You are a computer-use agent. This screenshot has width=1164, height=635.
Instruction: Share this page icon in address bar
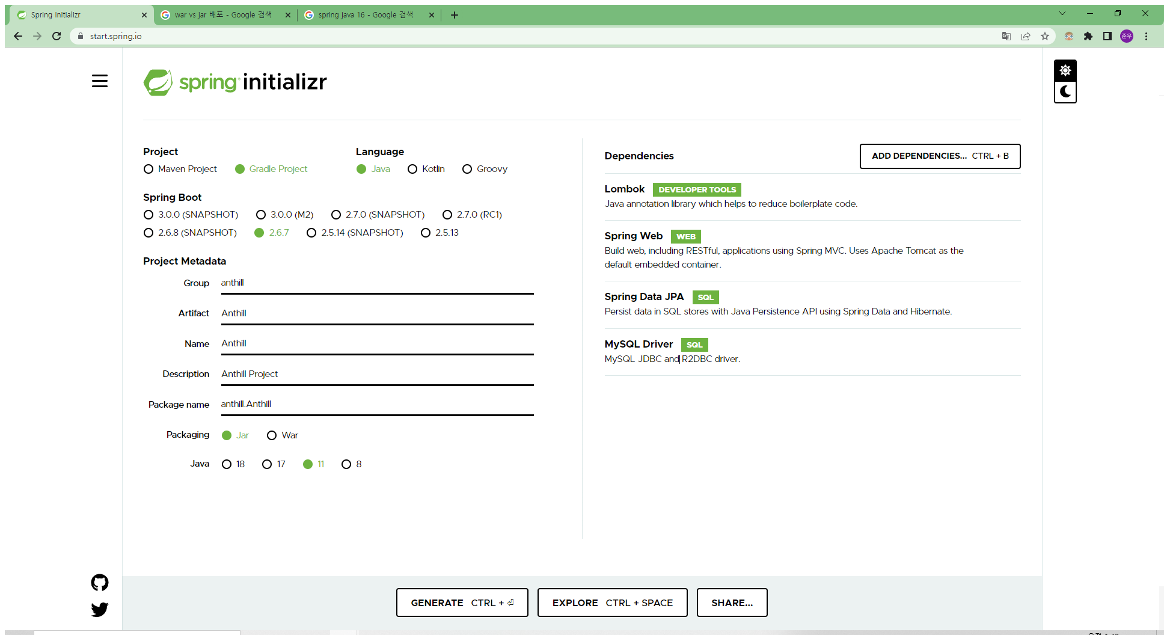pyautogui.click(x=1026, y=36)
